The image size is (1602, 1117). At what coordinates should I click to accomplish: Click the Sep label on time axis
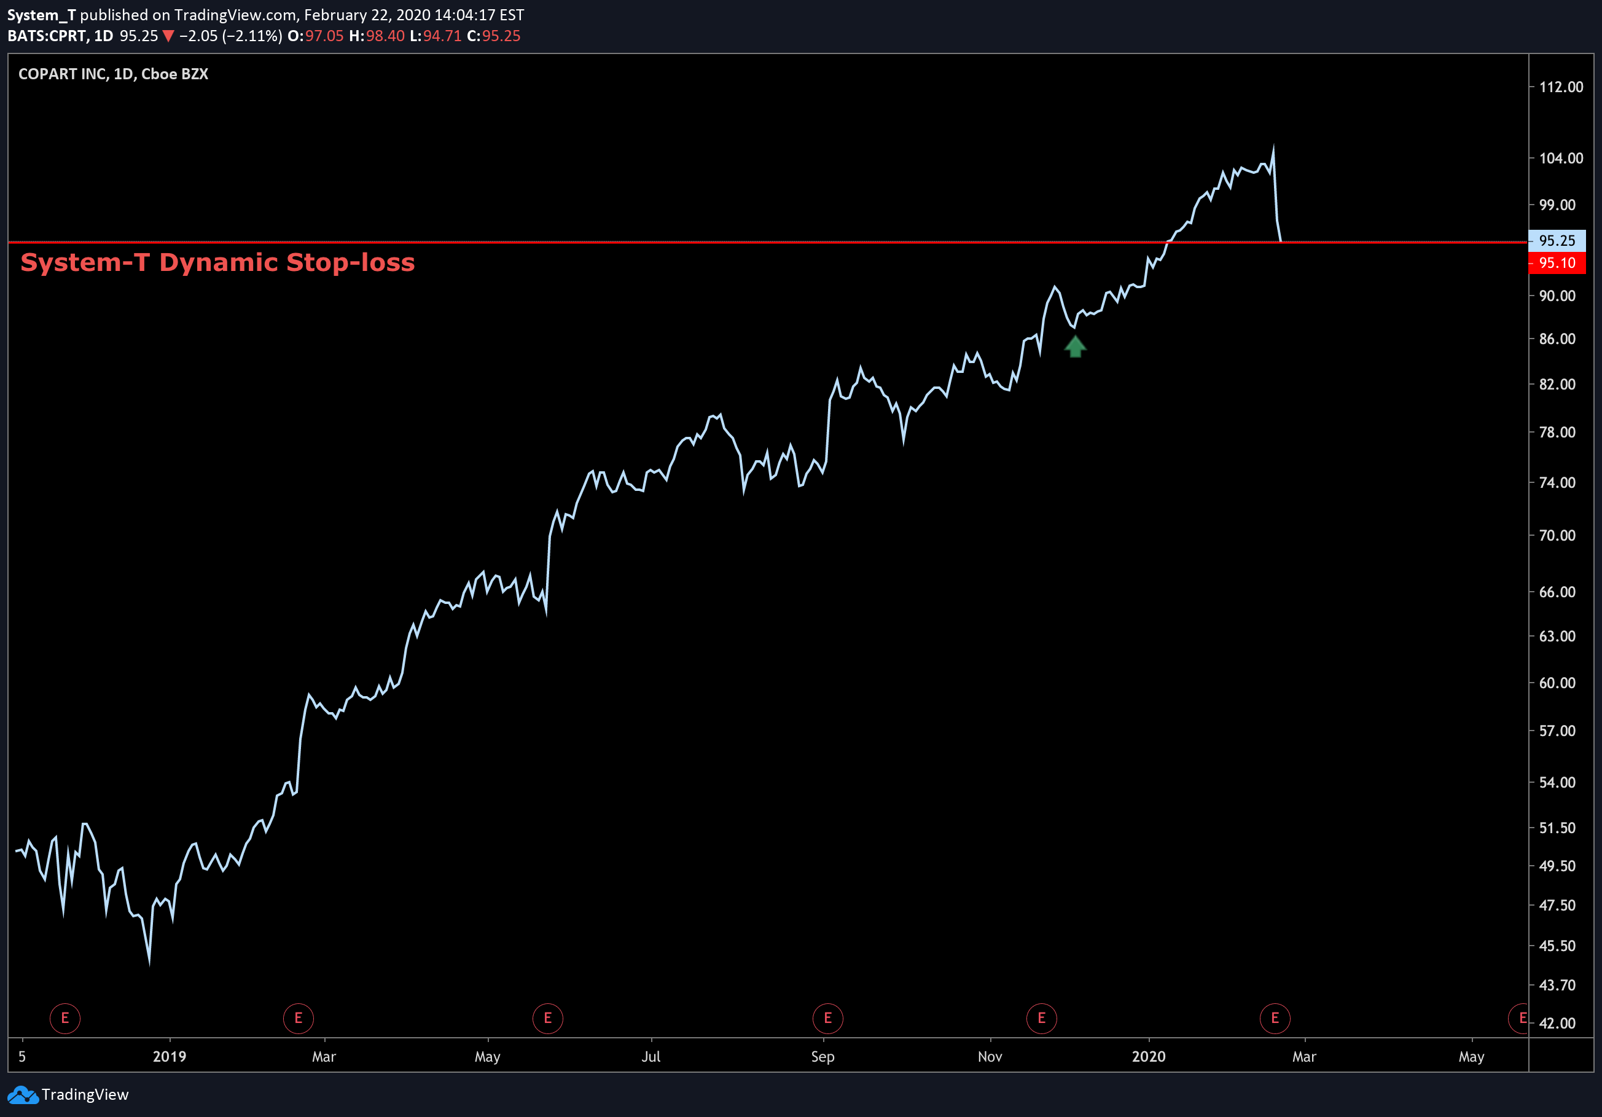click(822, 1056)
